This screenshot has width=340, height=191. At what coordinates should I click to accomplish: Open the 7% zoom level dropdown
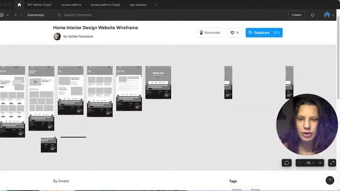coord(310,163)
